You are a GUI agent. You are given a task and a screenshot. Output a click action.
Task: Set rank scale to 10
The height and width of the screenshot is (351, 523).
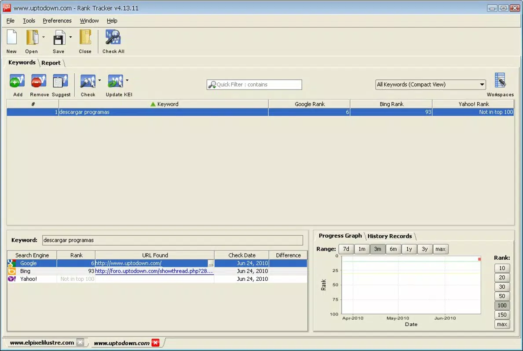click(502, 268)
